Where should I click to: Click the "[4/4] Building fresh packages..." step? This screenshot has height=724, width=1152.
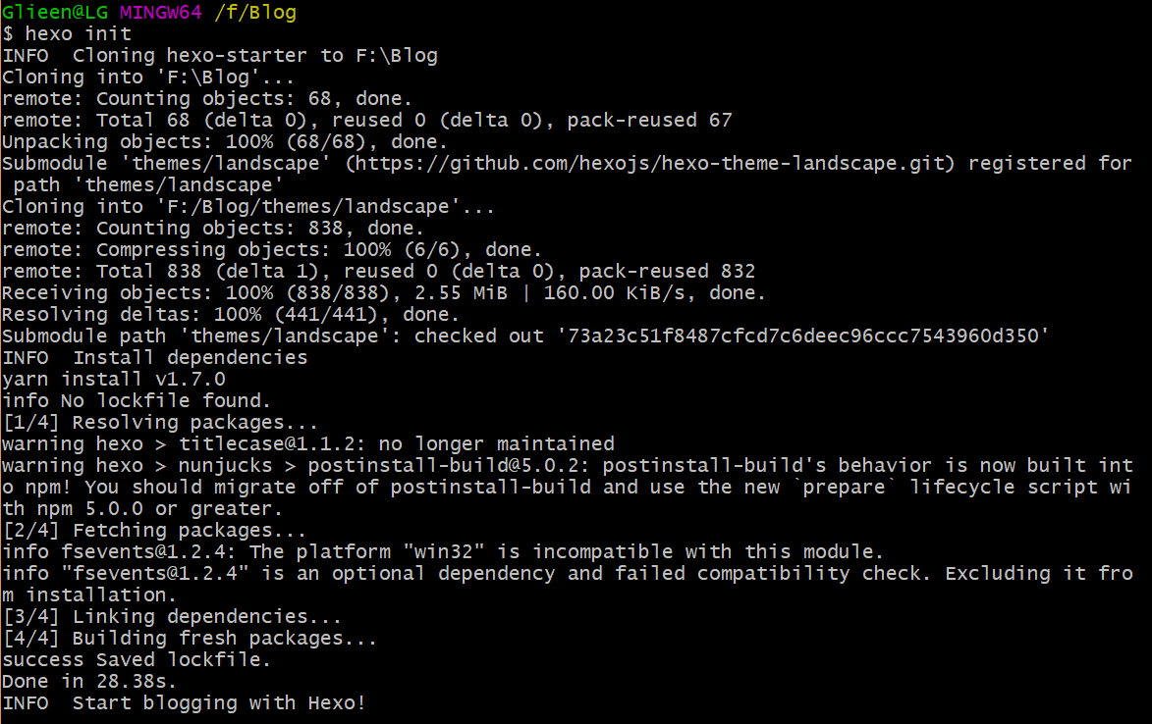pos(190,639)
